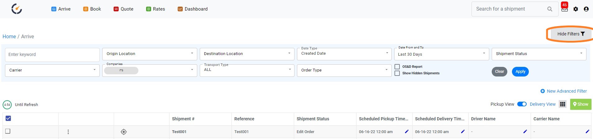Image resolution: width=593 pixels, height=139 pixels.
Task: Click the app logo icon
Action: (x=17, y=9)
